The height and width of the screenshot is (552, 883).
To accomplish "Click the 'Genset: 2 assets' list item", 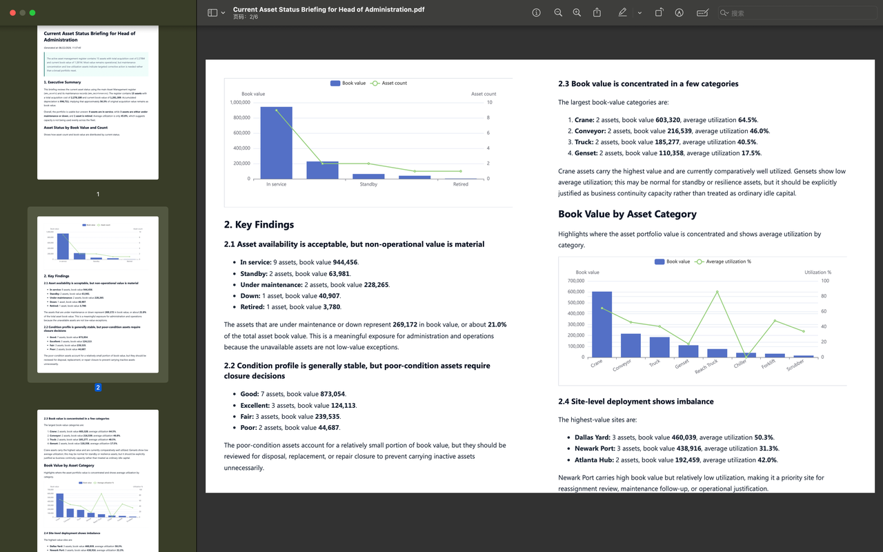I will 668,153.
